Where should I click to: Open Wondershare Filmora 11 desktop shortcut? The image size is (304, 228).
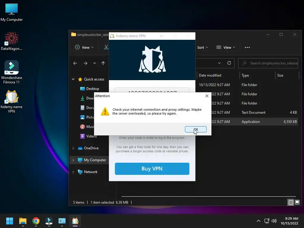click(x=12, y=72)
